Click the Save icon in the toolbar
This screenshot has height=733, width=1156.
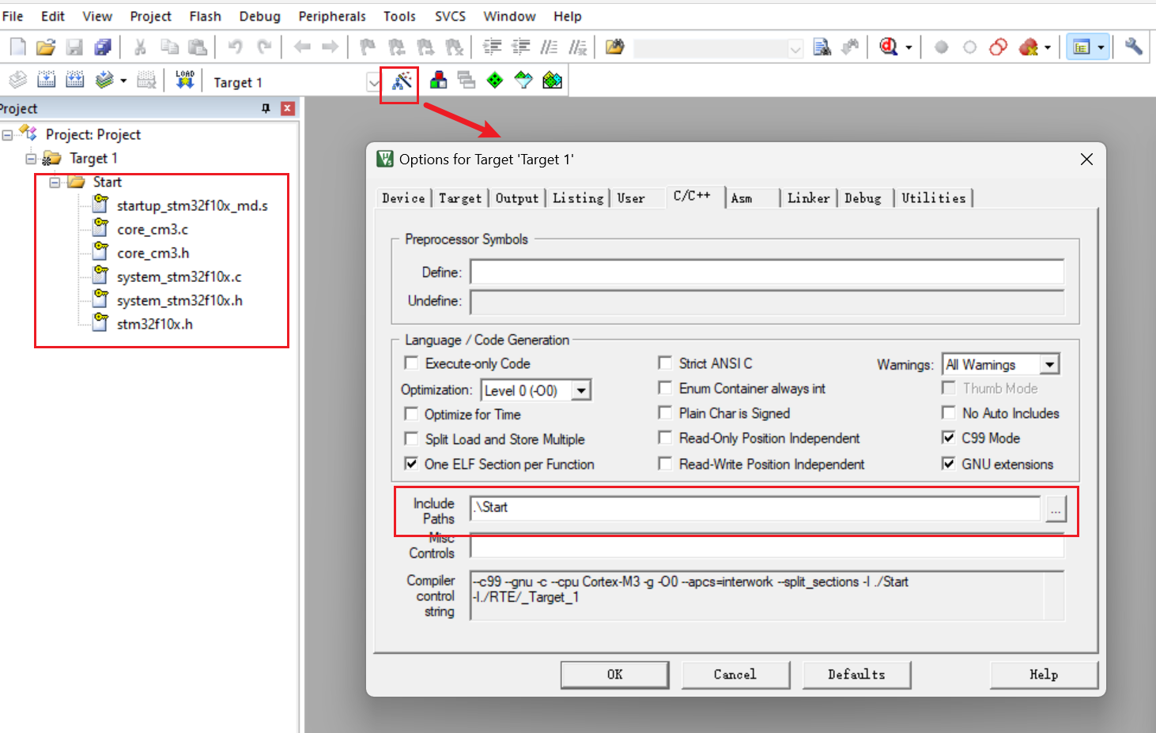(x=74, y=47)
